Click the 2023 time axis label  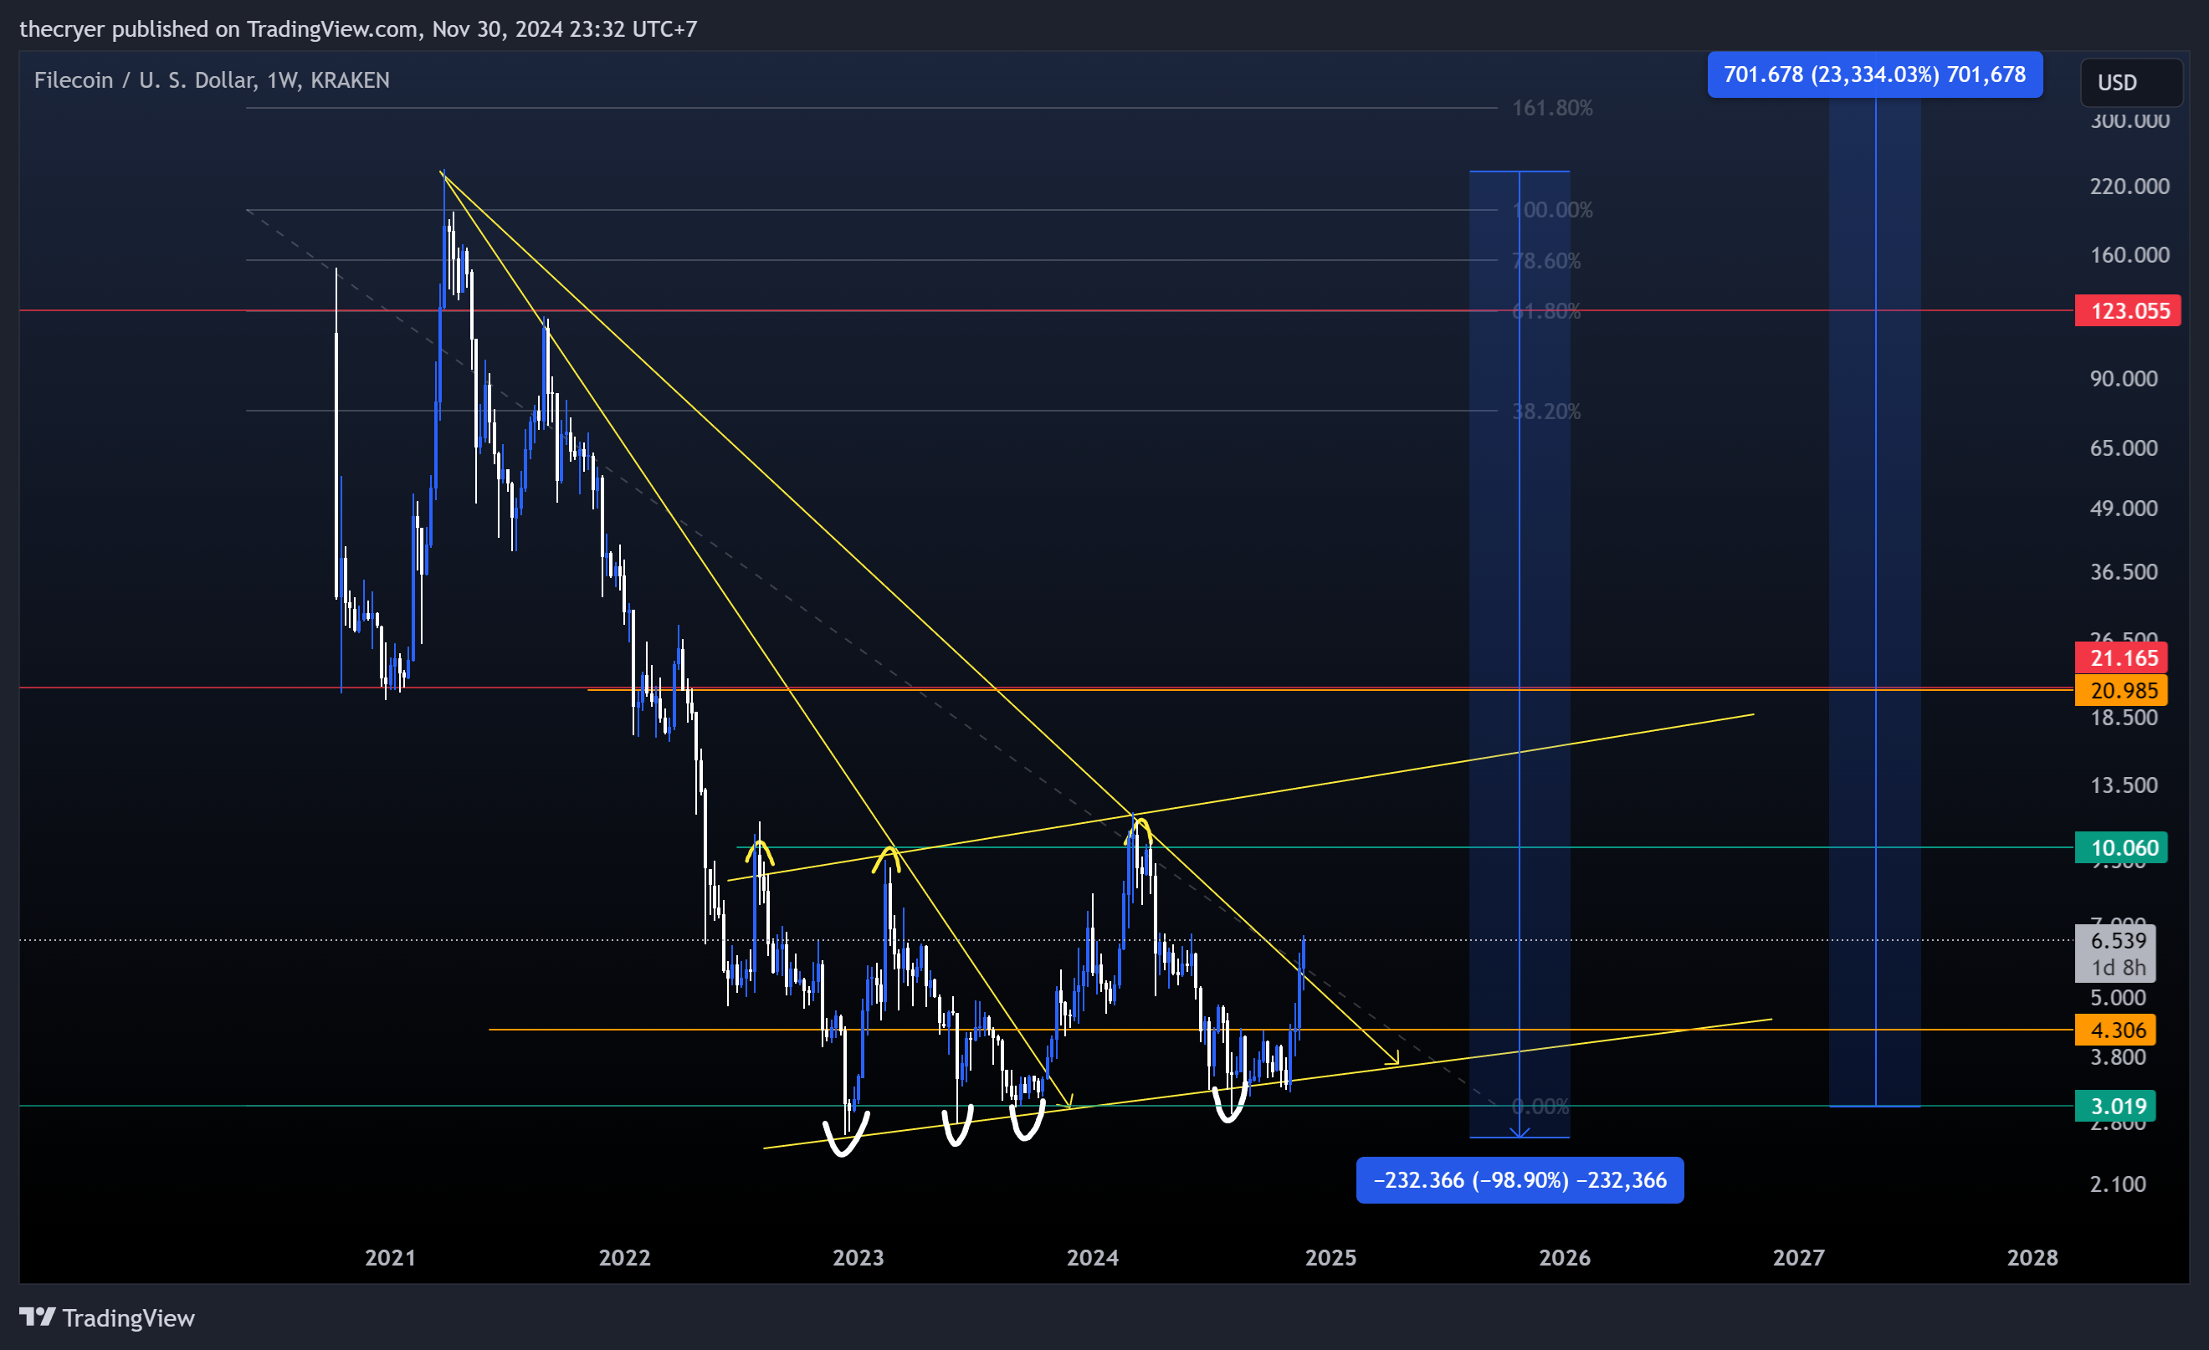coord(858,1258)
